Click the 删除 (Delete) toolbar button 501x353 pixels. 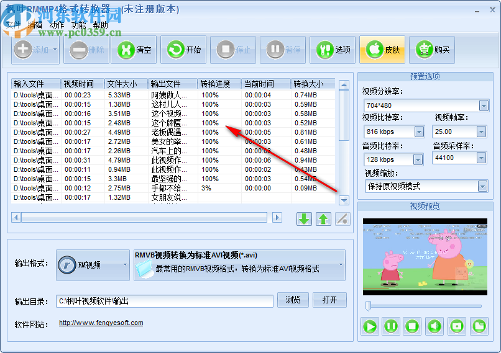[x=86, y=50]
